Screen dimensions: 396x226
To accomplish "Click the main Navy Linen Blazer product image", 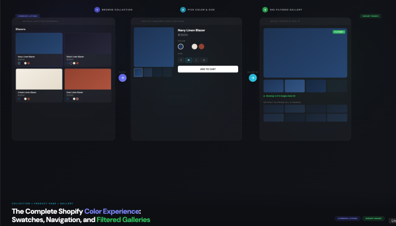I will (x=154, y=47).
